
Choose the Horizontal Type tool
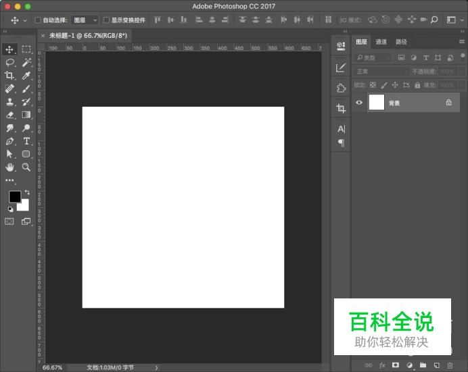click(x=26, y=141)
